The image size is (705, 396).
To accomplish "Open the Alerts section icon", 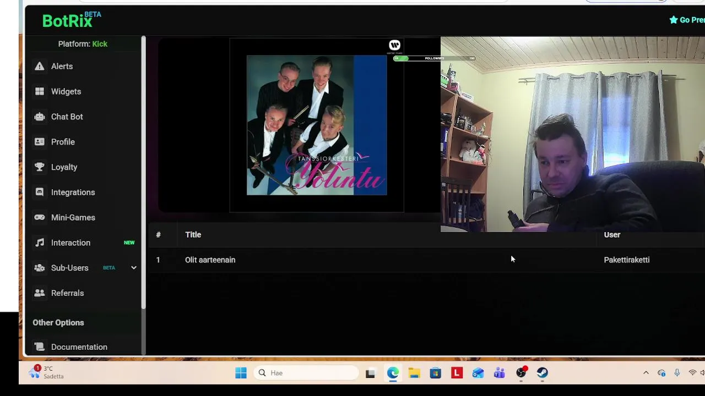I will pos(40,66).
